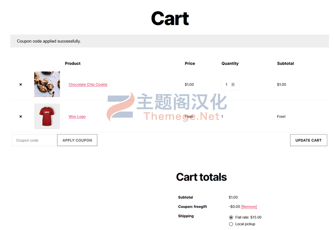Remove Woo Logo item from cart

coord(20,117)
